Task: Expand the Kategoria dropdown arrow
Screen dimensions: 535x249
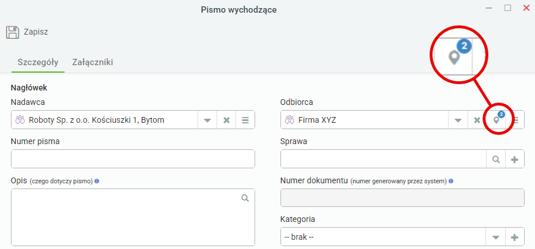Action: click(x=496, y=237)
